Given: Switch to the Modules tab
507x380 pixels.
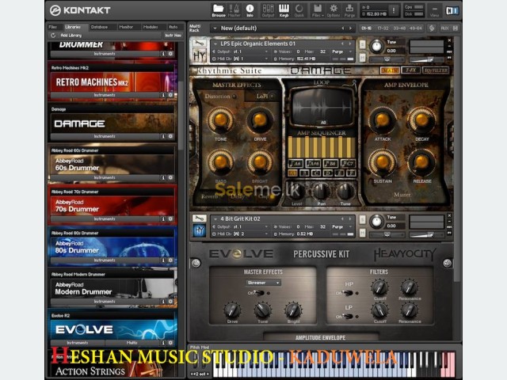Looking at the screenshot, I should click(151, 27).
